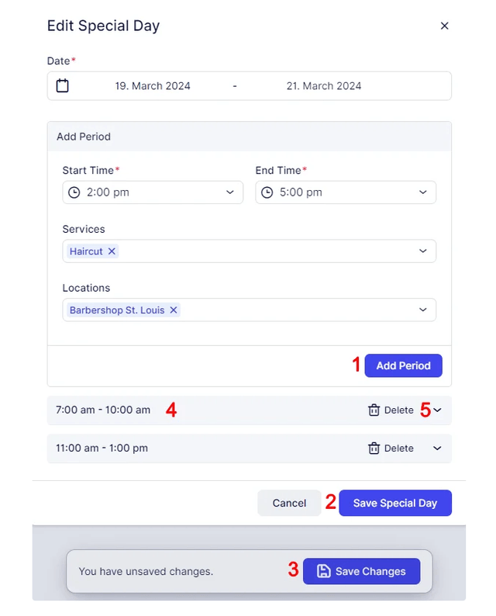Image resolution: width=496 pixels, height=616 pixels.
Task: Remove the Haircut service tag
Action: point(112,251)
